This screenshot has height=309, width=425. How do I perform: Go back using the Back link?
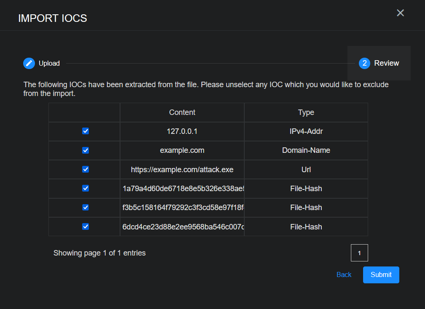(344, 274)
